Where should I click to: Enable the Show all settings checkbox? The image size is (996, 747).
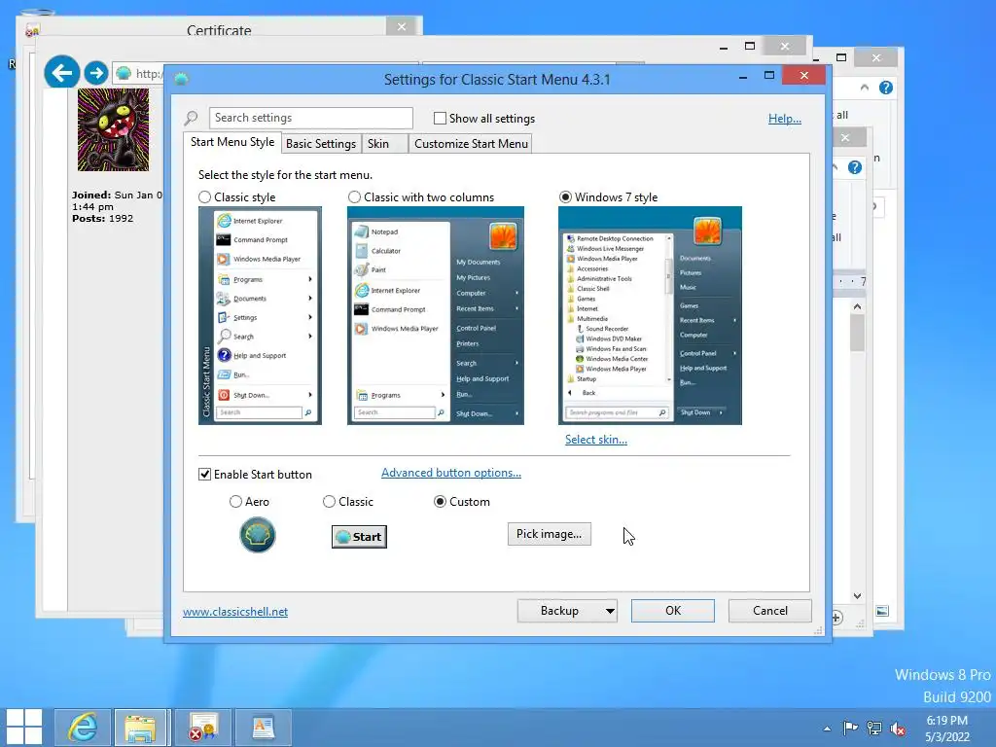440,118
